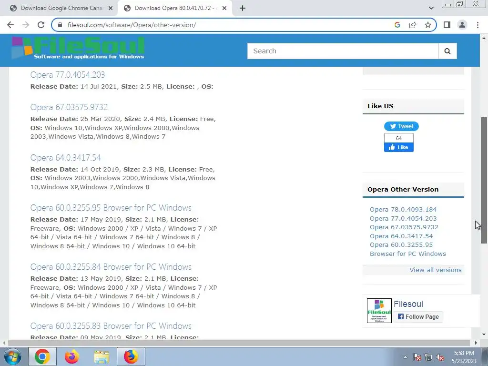Click the Tweet button
Image resolution: width=488 pixels, height=366 pixels.
point(401,126)
